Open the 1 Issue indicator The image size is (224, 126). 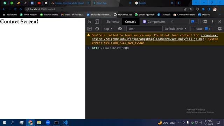coord(202,29)
